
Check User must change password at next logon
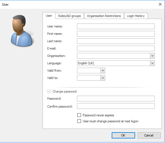(79, 121)
